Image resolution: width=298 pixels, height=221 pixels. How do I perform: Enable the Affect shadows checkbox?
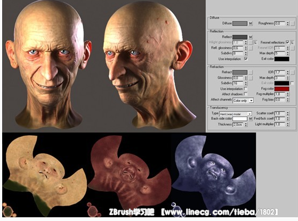pyautogui.click(x=246, y=94)
